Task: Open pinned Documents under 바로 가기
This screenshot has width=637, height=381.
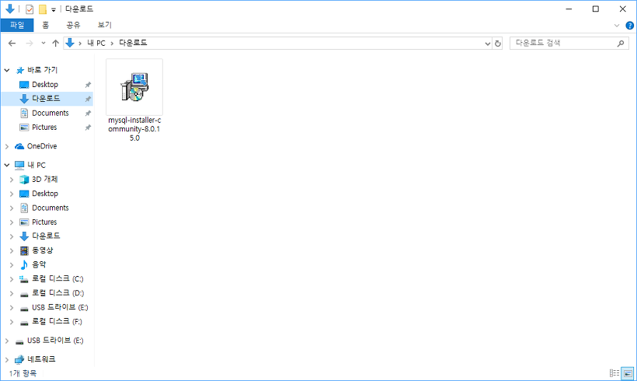Action: (x=50, y=113)
